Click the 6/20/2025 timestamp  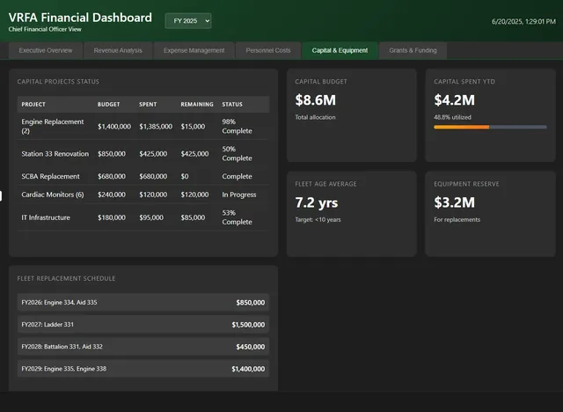[x=523, y=21]
